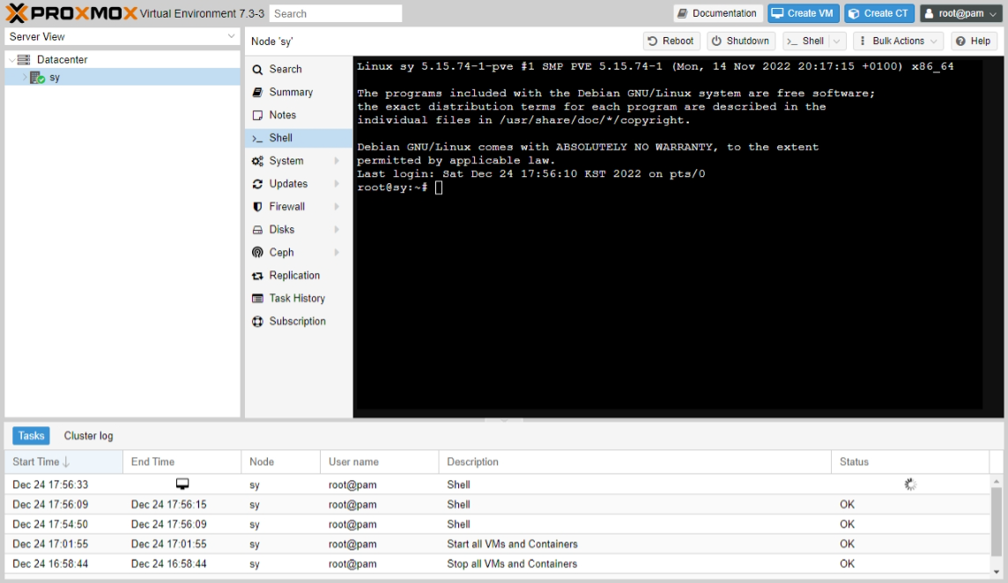Screen dimensions: 1008x583
Task: Click the Create VM button
Action: pyautogui.click(x=804, y=13)
